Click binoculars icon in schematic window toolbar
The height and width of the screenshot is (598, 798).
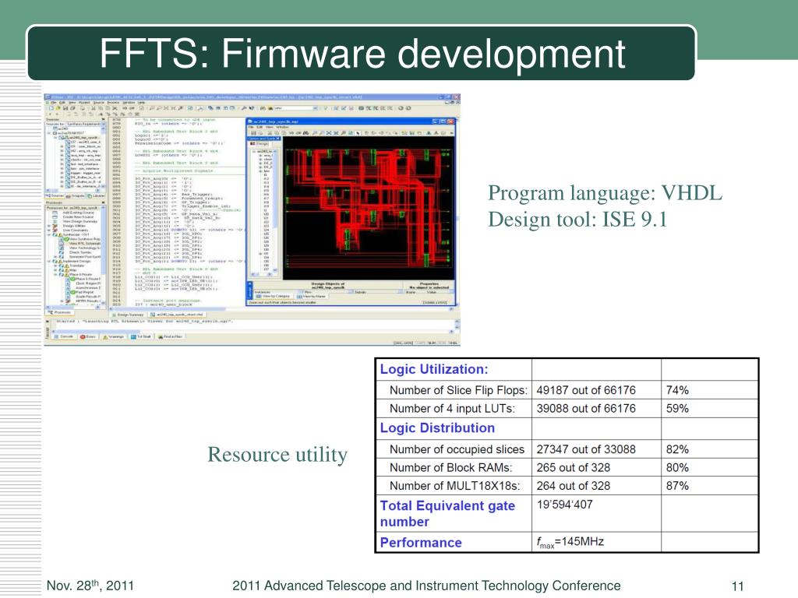(305, 132)
